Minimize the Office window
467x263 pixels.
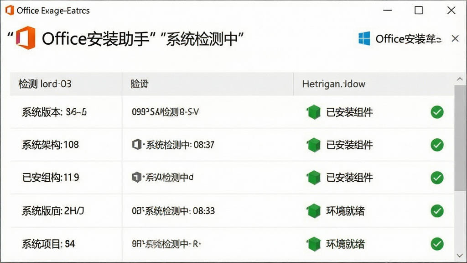[x=388, y=11]
